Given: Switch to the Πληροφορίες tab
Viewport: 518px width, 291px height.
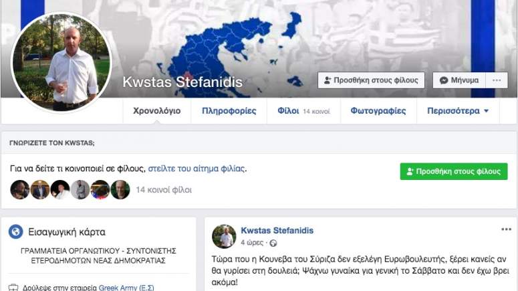Looking at the screenshot, I should coord(229,111).
